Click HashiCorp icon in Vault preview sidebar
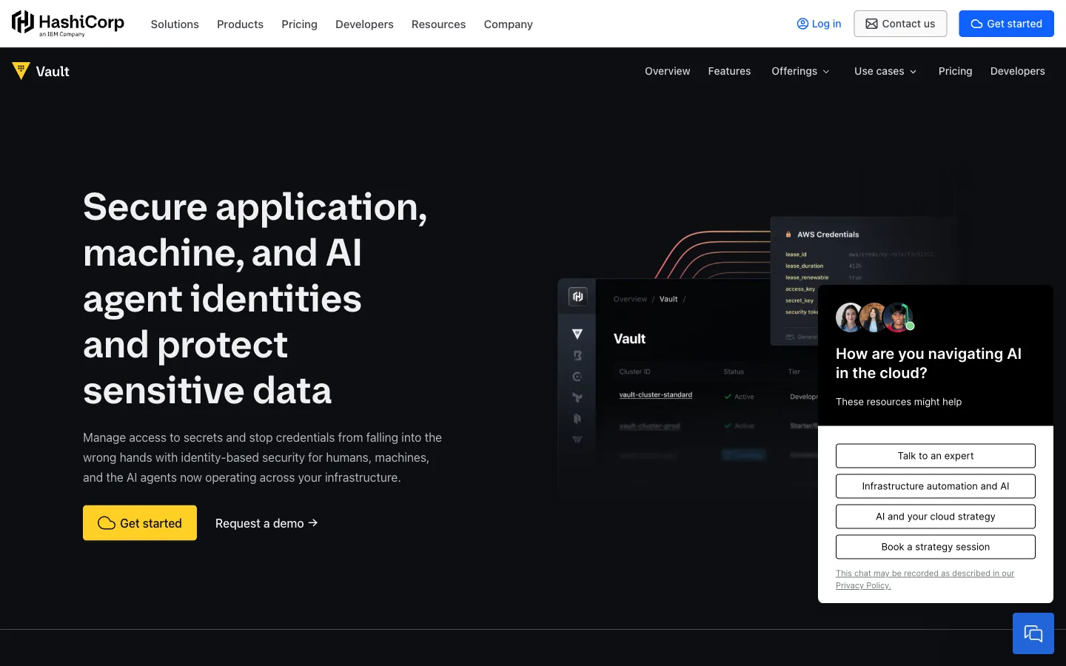The image size is (1066, 666). pyautogui.click(x=577, y=297)
